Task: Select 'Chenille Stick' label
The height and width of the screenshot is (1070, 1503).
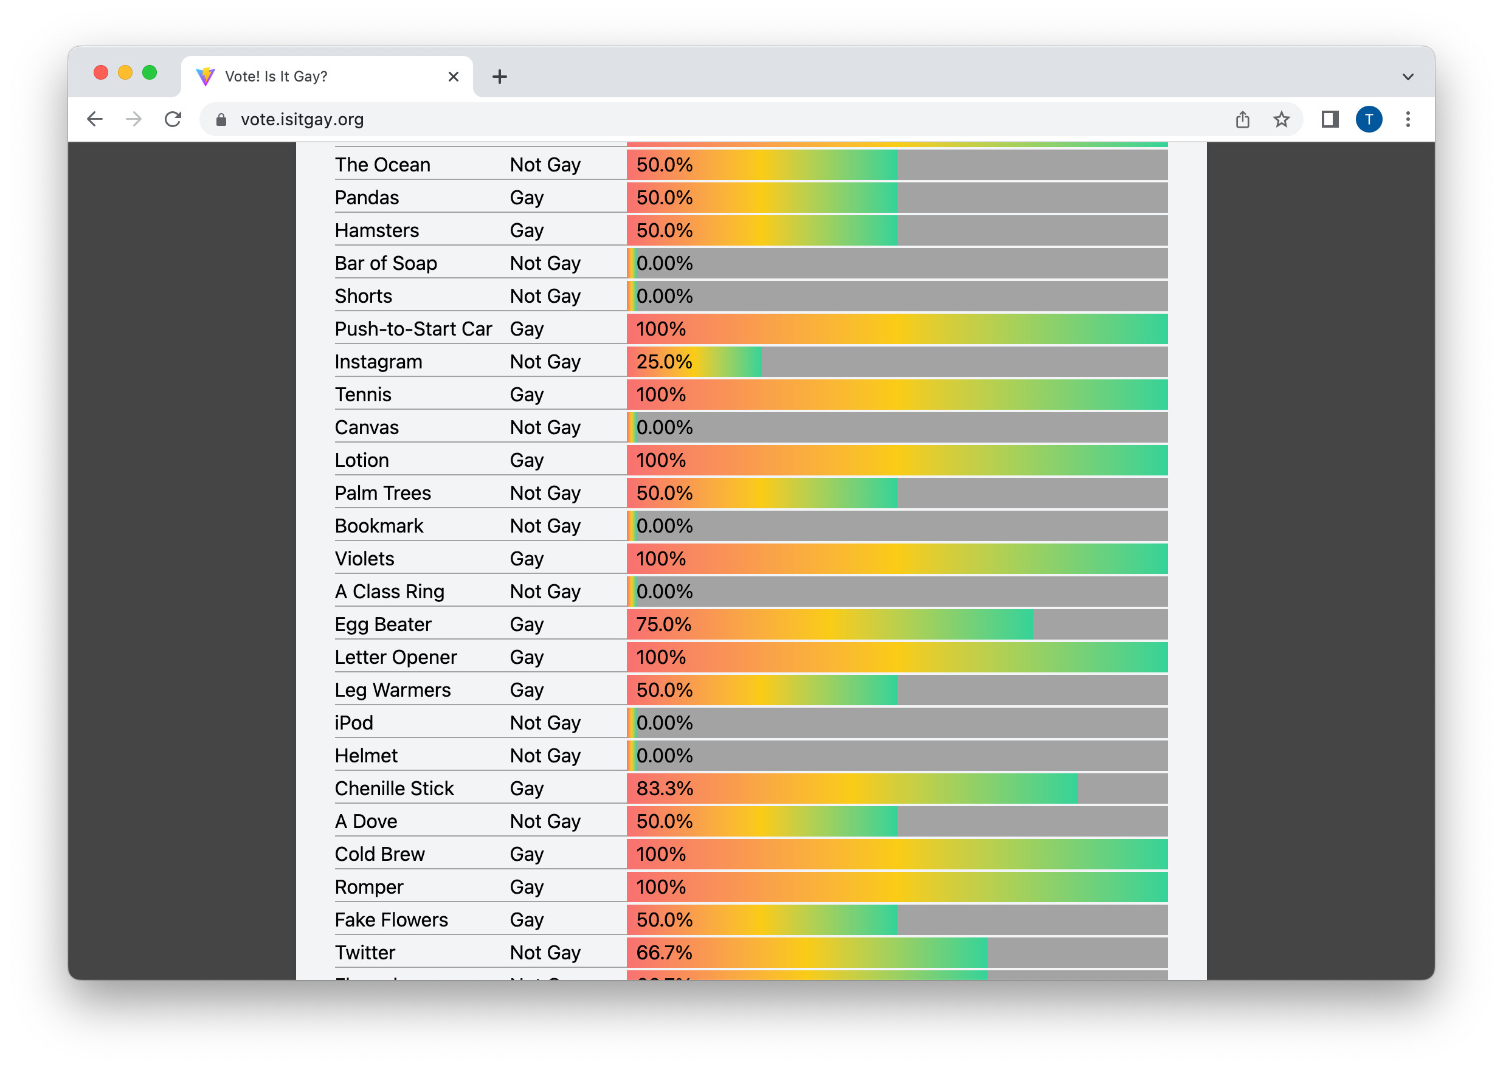Action: tap(394, 789)
